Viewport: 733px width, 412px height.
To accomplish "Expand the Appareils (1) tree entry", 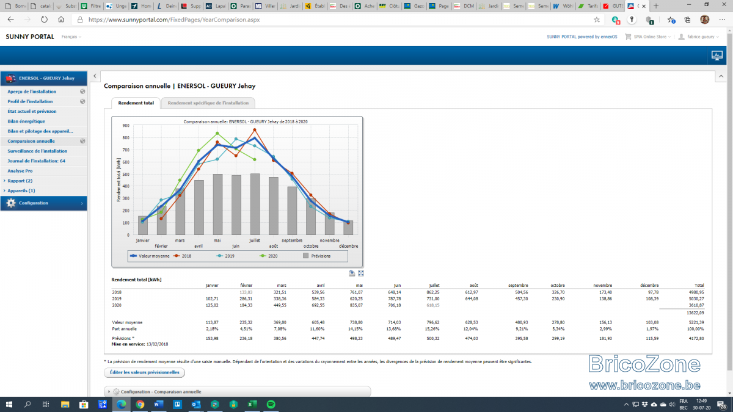I will 20,190.
